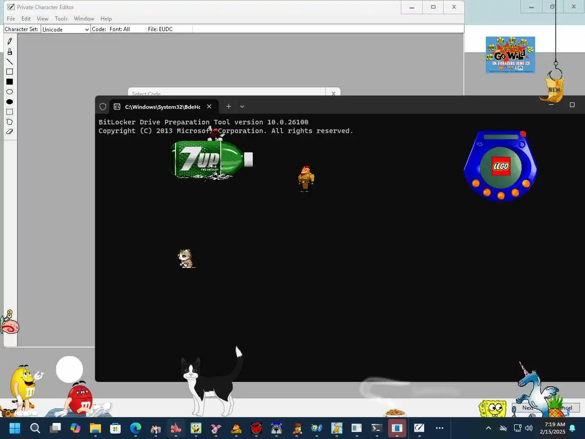Click the Private Character Editor taskbar icon
This screenshot has width=585, height=439.
pos(419,428)
